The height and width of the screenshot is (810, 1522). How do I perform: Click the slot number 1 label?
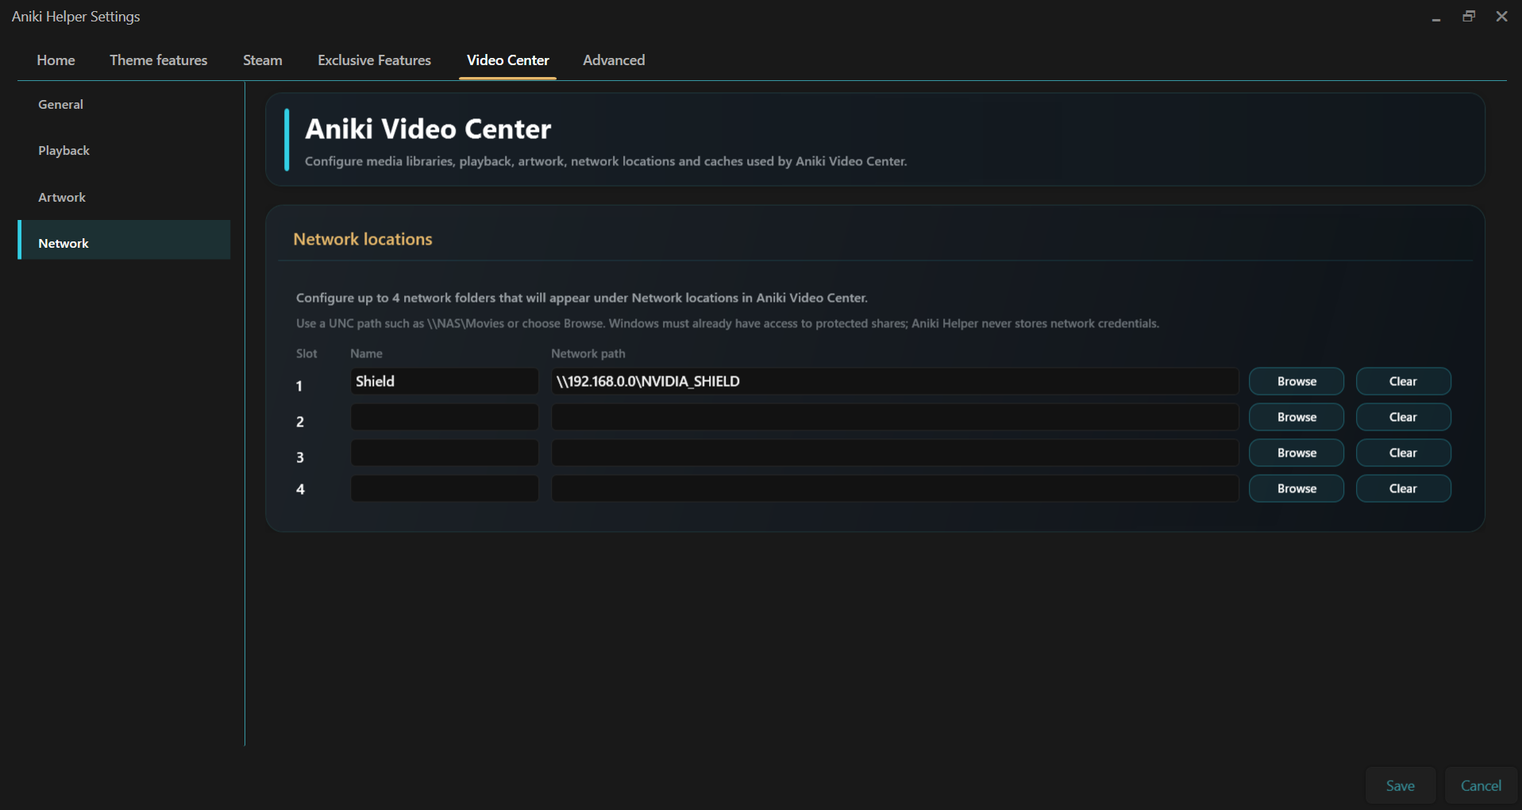coord(299,386)
